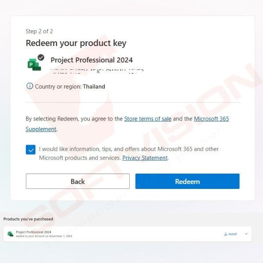Click the 'Added to your account' date text
This screenshot has width=263, height=263.
point(44,236)
